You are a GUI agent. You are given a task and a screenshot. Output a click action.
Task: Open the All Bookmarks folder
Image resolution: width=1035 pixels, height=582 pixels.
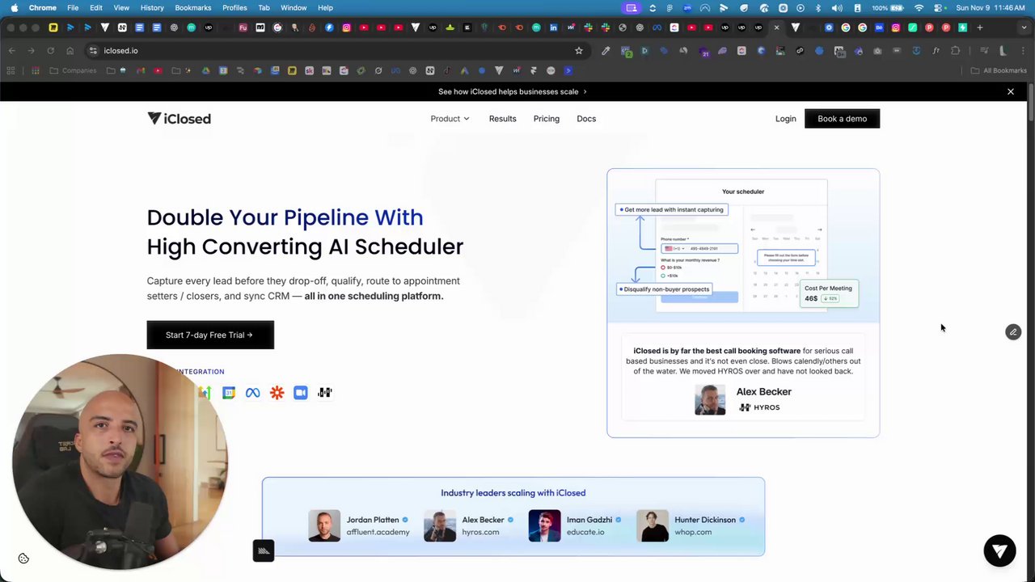click(999, 70)
